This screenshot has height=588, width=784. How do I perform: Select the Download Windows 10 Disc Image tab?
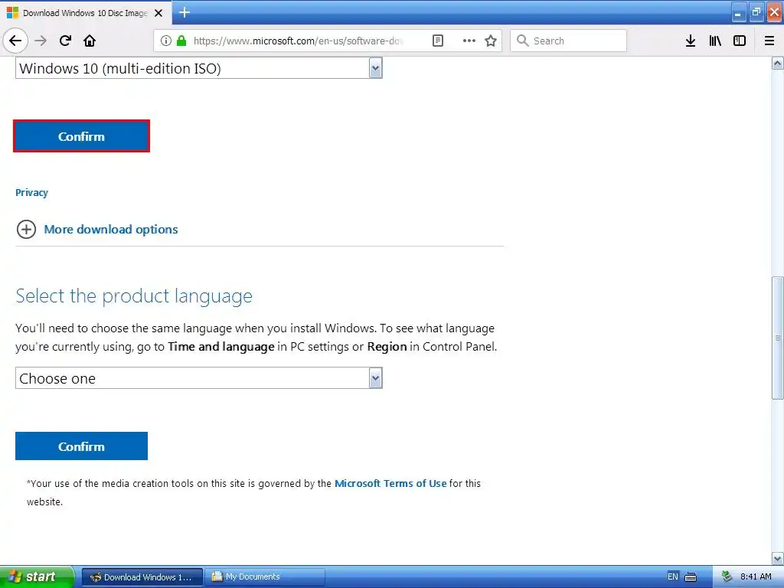[85, 13]
